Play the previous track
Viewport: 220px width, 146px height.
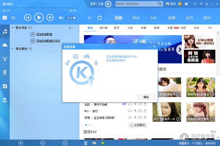tap(27, 18)
